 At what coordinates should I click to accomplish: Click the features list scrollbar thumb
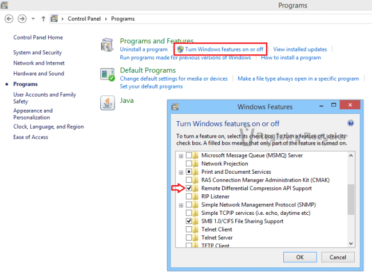coord(351,199)
